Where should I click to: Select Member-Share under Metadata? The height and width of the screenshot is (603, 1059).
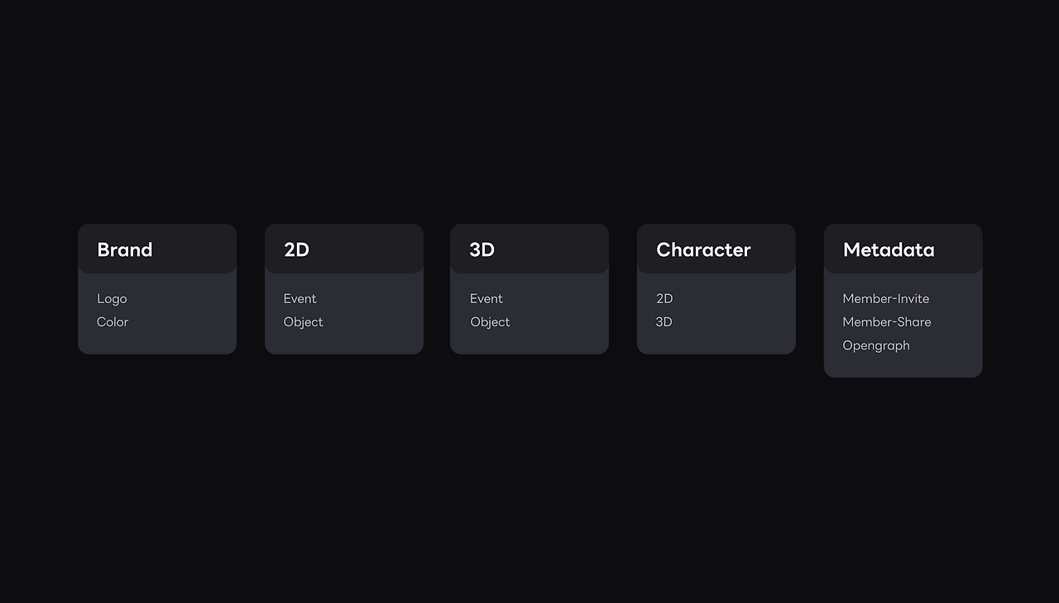(886, 321)
